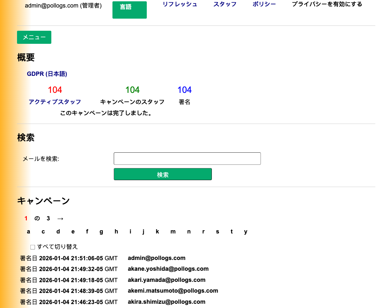View アクティブスタッフ details
The height and width of the screenshot is (308, 390).
[55, 102]
